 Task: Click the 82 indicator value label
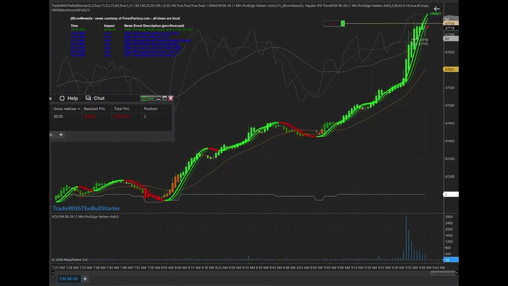coord(451,39)
